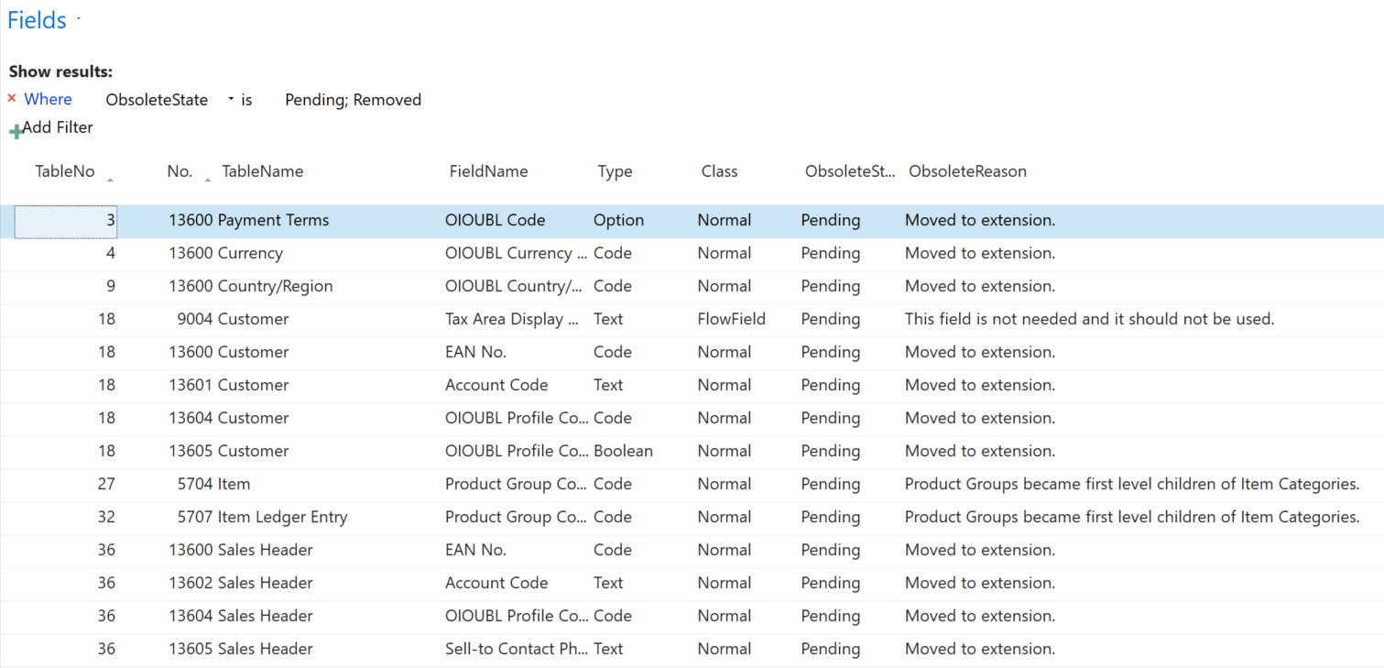Select the OIOUBL Code field name cell

[x=495, y=220]
